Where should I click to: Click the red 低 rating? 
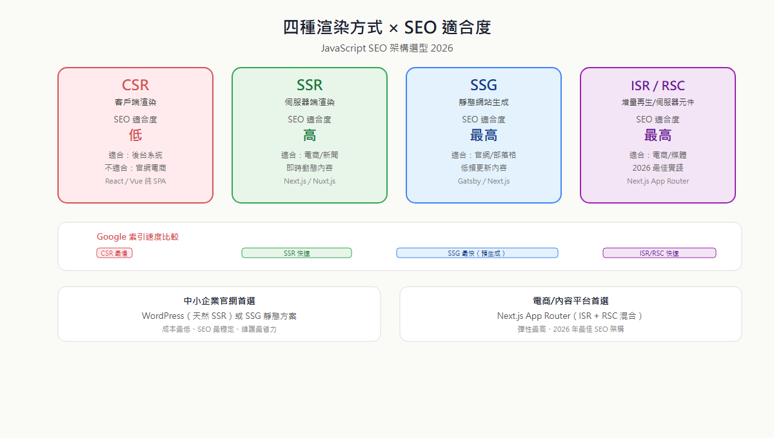pos(135,135)
